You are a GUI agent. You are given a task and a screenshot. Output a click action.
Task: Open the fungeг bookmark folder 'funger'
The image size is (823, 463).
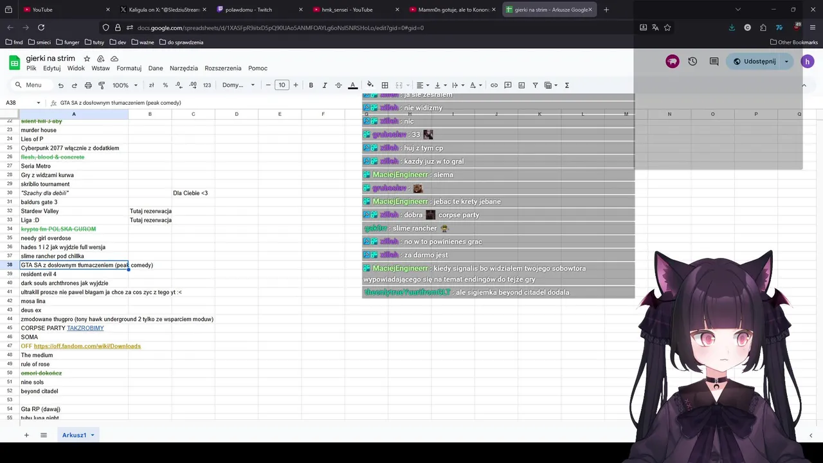click(68, 42)
